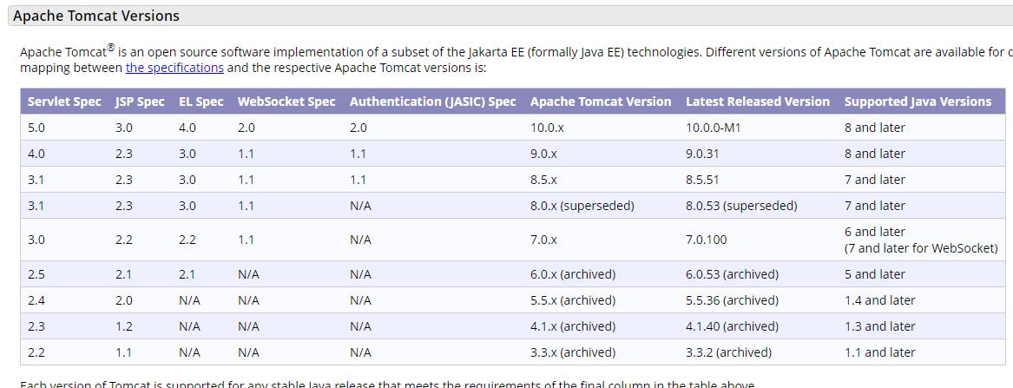
Task: Select the 3.3.2 (archived) cell
Action: pyautogui.click(x=729, y=352)
